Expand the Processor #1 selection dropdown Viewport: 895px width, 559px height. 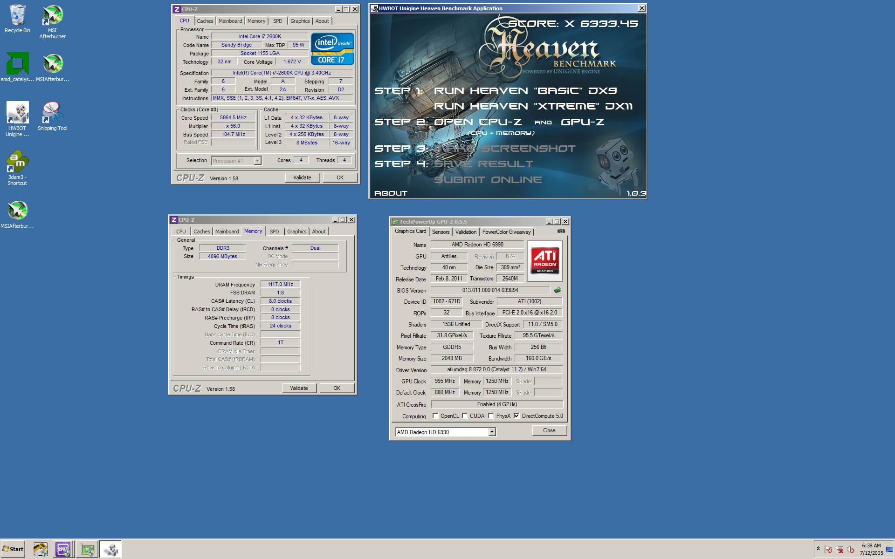[257, 161]
